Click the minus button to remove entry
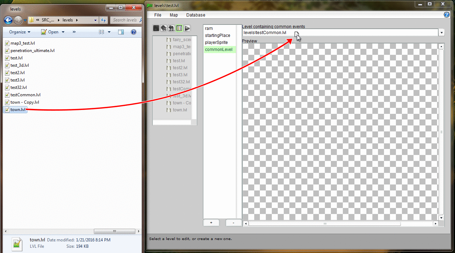455x253 pixels. pos(233,223)
